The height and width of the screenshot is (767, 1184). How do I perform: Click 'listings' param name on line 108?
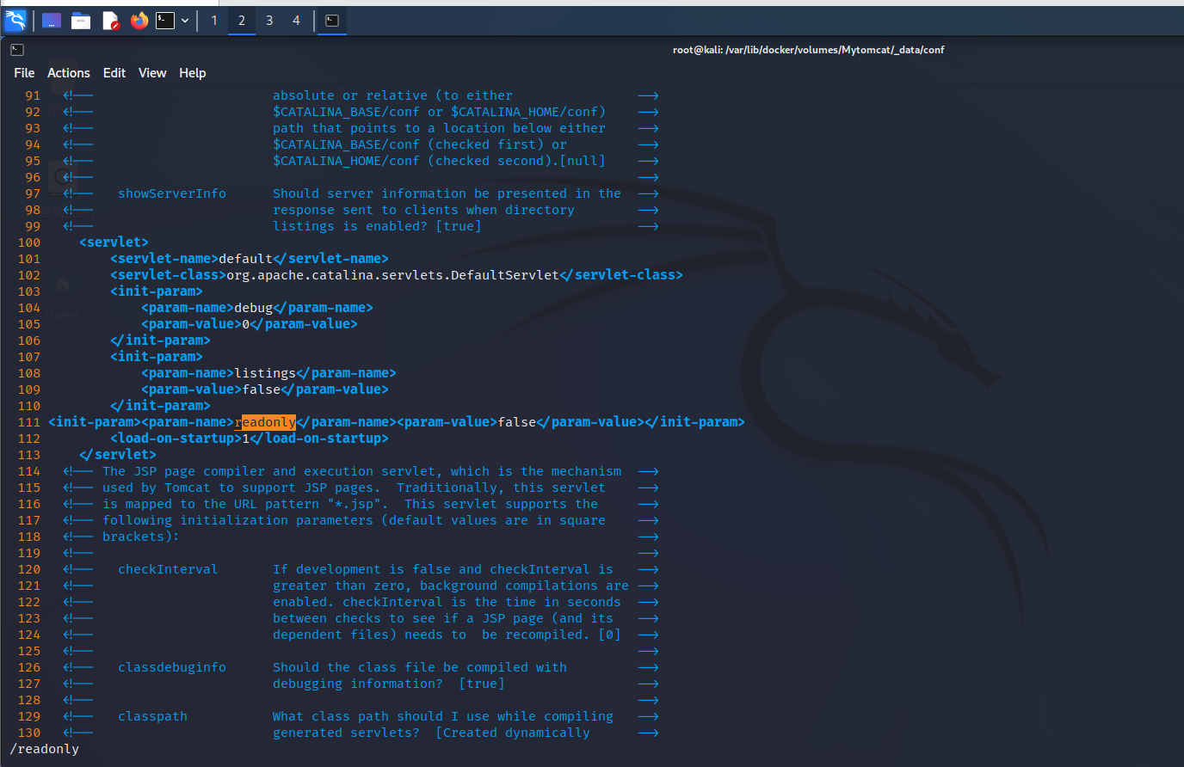pos(265,373)
